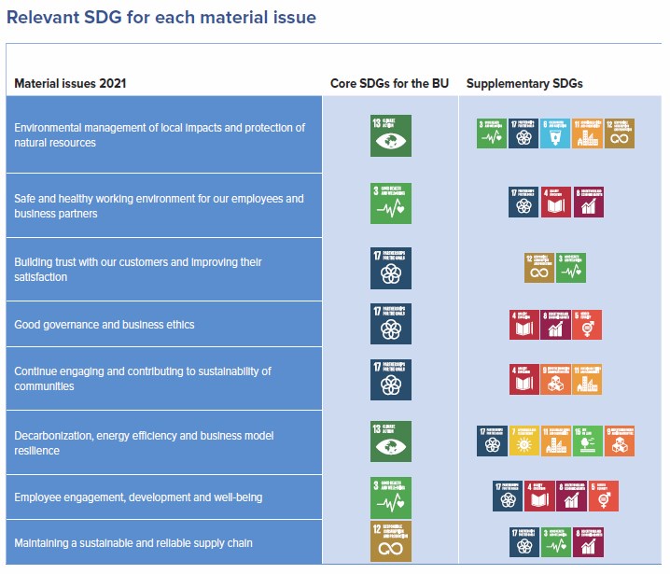The height and width of the screenshot is (574, 670).
Task: Select SDG 13 Climate Action icon in Decarbonization row
Action: coord(391,441)
